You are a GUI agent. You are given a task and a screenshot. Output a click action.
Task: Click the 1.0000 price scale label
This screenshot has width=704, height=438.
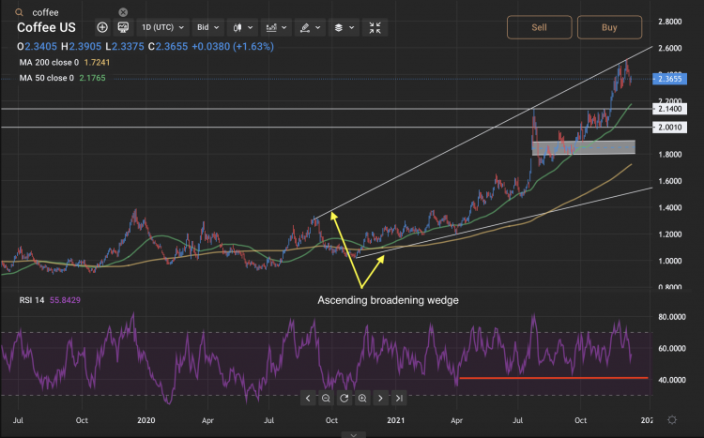pyautogui.click(x=669, y=261)
